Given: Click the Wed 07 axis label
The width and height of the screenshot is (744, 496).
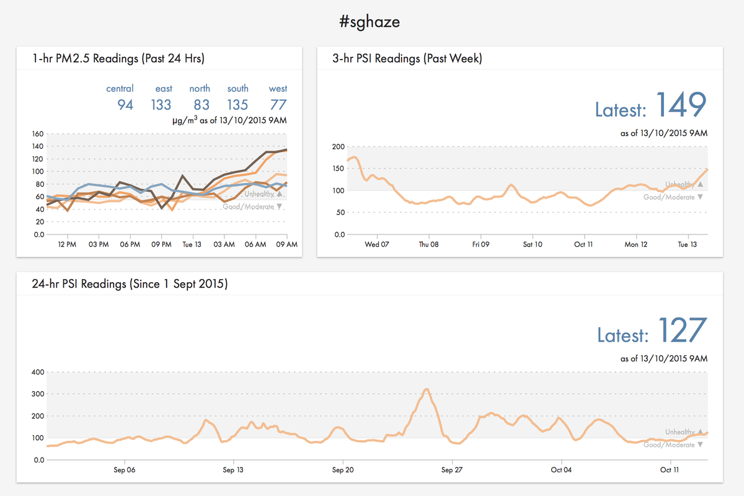Looking at the screenshot, I should (x=376, y=245).
